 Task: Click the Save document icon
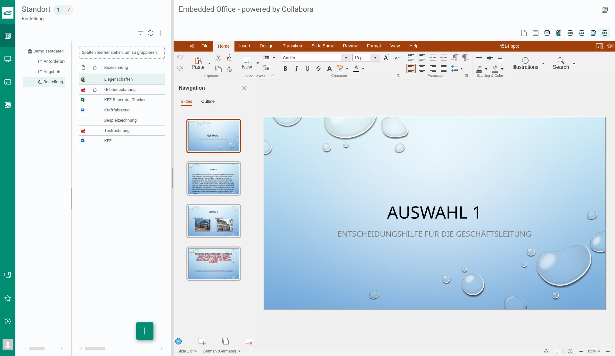click(191, 46)
